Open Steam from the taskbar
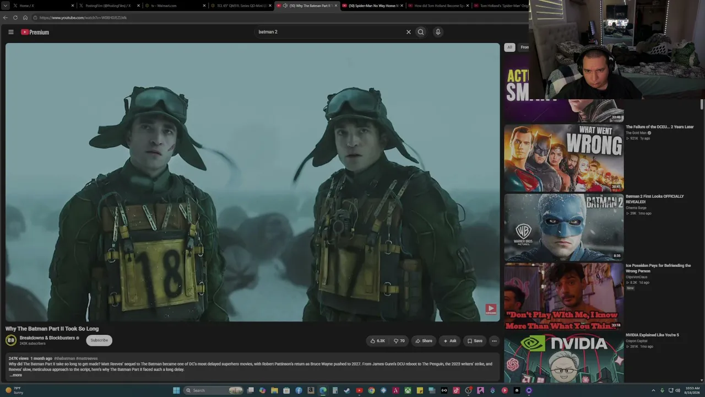The height and width of the screenshot is (397, 705). click(347, 390)
